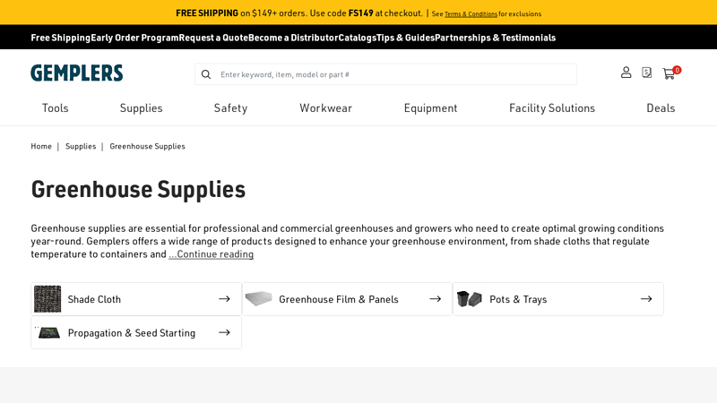This screenshot has width=717, height=403.
Task: Open Partnerships & Testimonials link
Action: (x=496, y=38)
